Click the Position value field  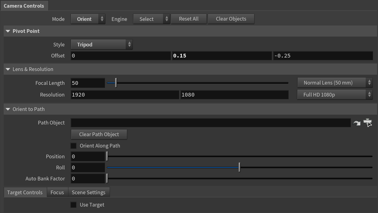pos(88,156)
